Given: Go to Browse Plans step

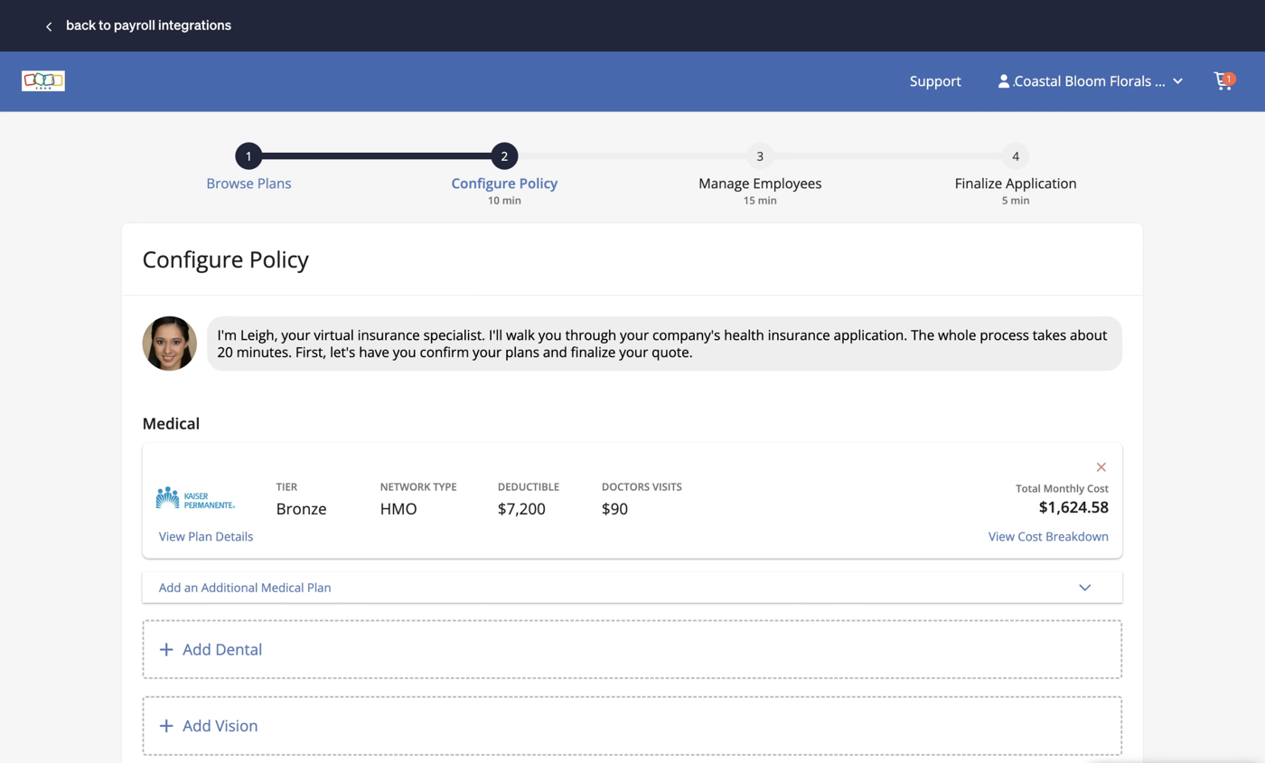Looking at the screenshot, I should tap(248, 184).
